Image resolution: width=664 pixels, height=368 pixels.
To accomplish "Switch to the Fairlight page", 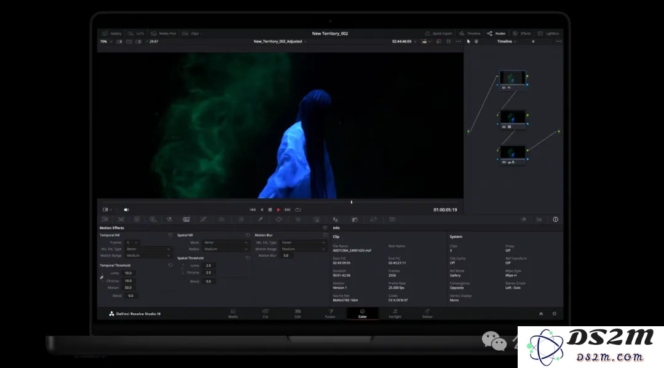I will 395,313.
